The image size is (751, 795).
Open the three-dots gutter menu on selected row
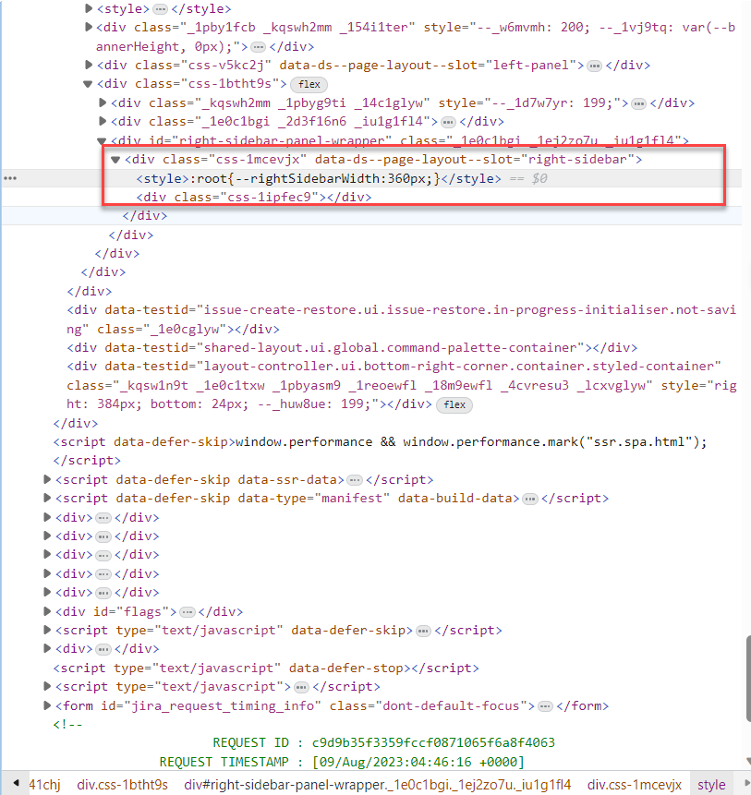pyautogui.click(x=10, y=178)
